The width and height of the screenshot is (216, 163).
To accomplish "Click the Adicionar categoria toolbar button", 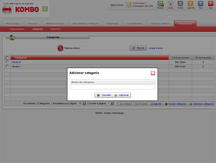I will pos(201,104).
